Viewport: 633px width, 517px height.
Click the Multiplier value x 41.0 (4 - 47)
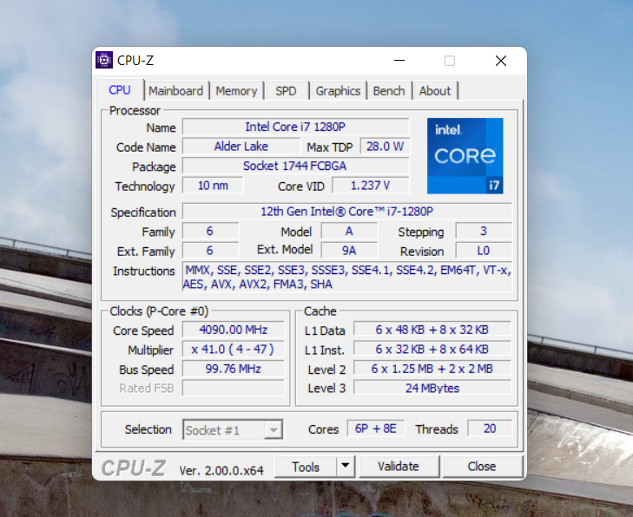tap(234, 349)
